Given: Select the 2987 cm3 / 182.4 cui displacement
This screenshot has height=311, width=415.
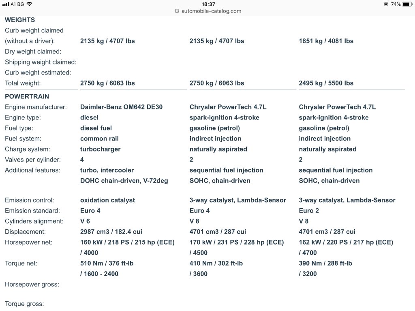Looking at the screenshot, I should click(x=111, y=232).
